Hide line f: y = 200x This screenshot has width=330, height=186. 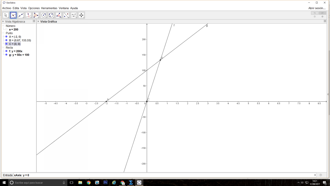[x=6, y=51]
